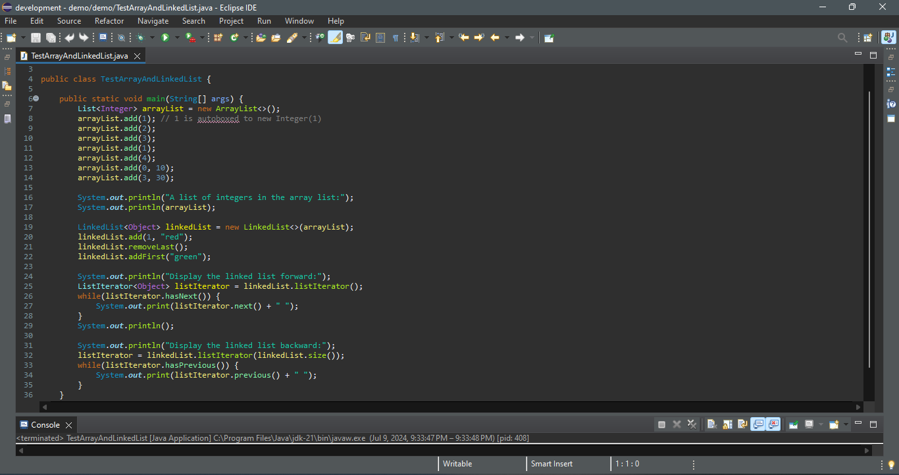Toggle Show Console on standard output change

coord(758,424)
